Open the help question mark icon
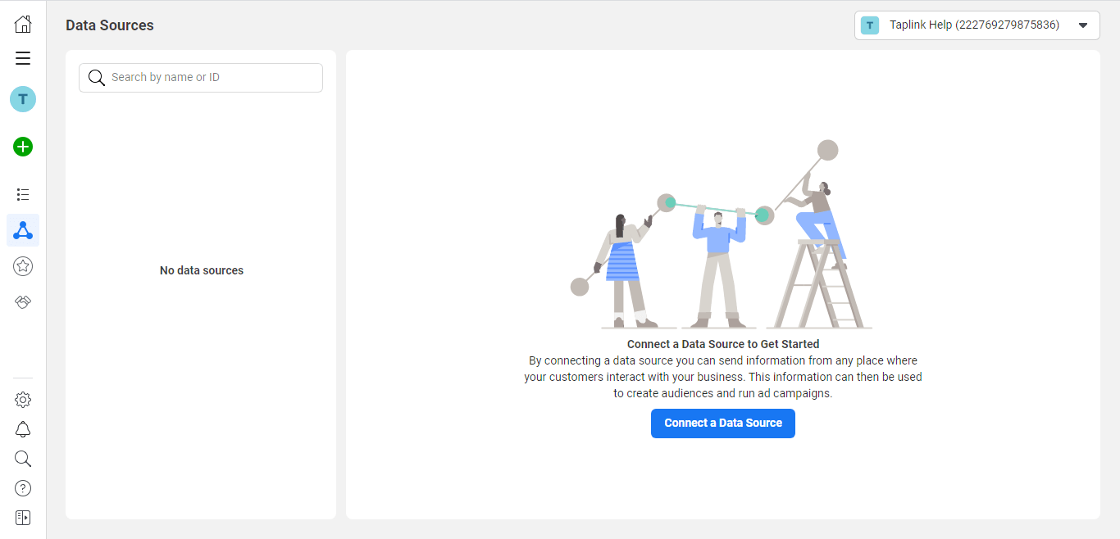 [x=23, y=488]
